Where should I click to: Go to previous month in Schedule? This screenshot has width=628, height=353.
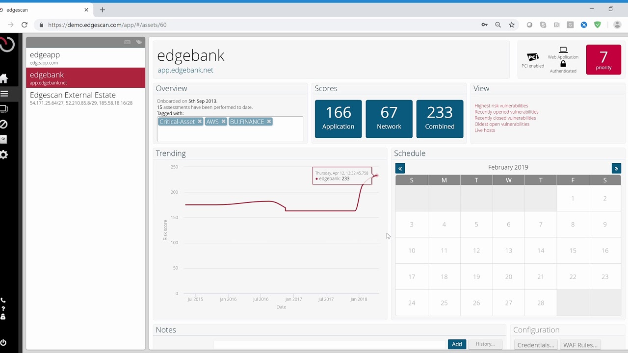(400, 168)
